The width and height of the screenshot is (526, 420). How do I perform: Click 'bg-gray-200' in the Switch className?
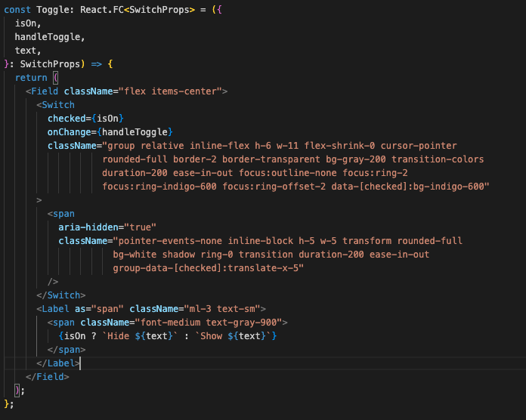(x=356, y=159)
